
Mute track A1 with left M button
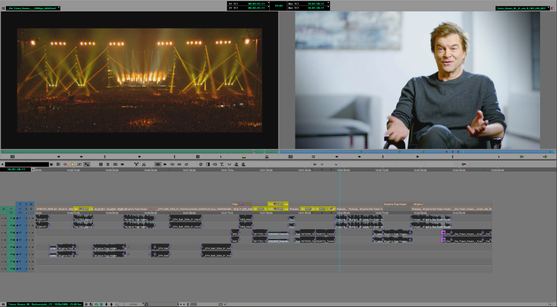(x=5, y=218)
